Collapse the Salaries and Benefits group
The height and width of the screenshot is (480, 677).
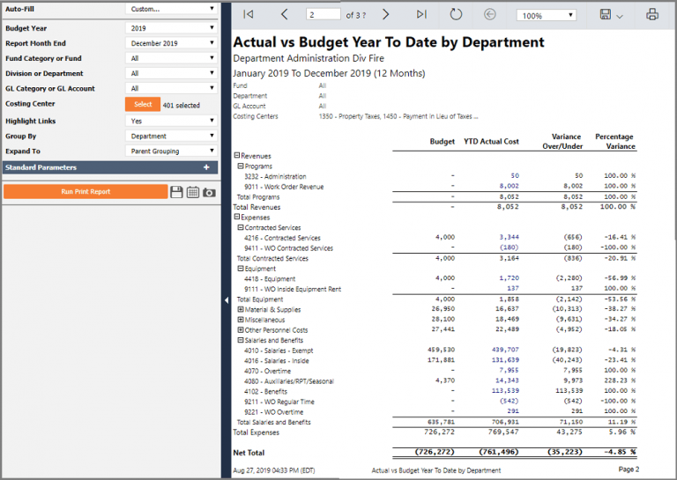pyautogui.click(x=241, y=340)
